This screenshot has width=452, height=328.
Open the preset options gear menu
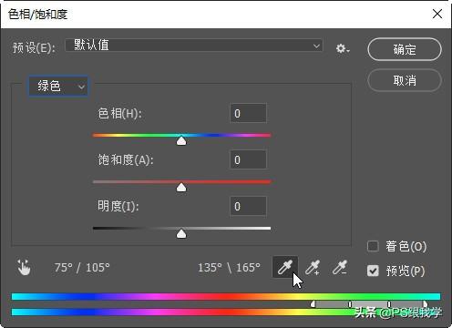tap(343, 48)
